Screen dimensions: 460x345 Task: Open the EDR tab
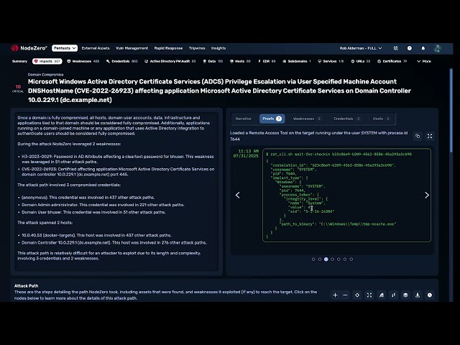[267, 61]
